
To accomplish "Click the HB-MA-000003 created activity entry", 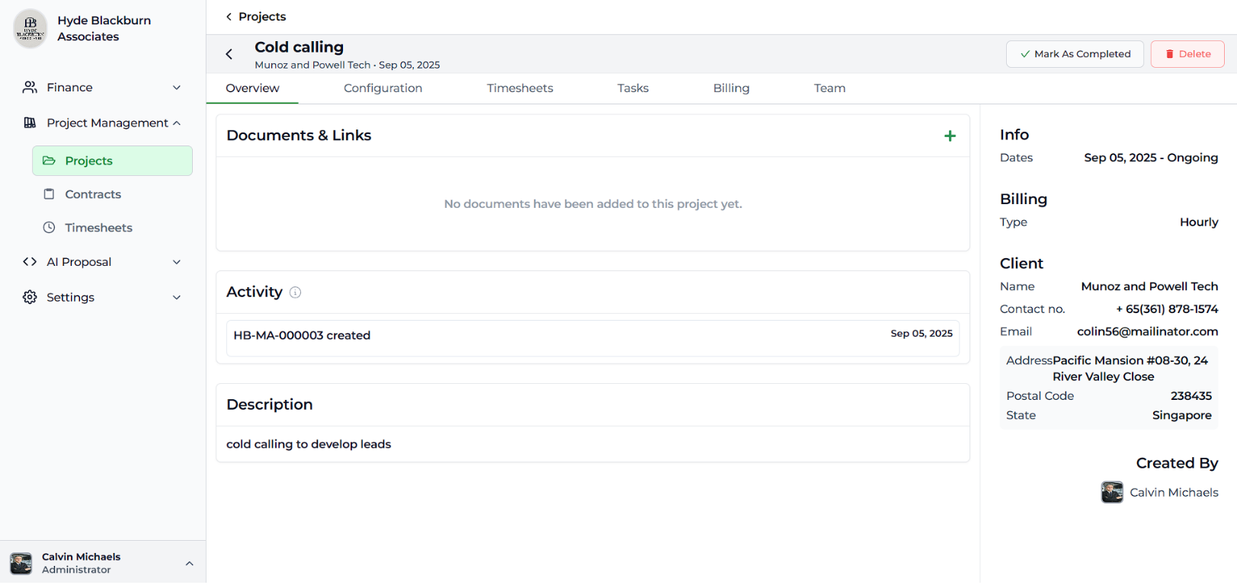I will [x=593, y=338].
